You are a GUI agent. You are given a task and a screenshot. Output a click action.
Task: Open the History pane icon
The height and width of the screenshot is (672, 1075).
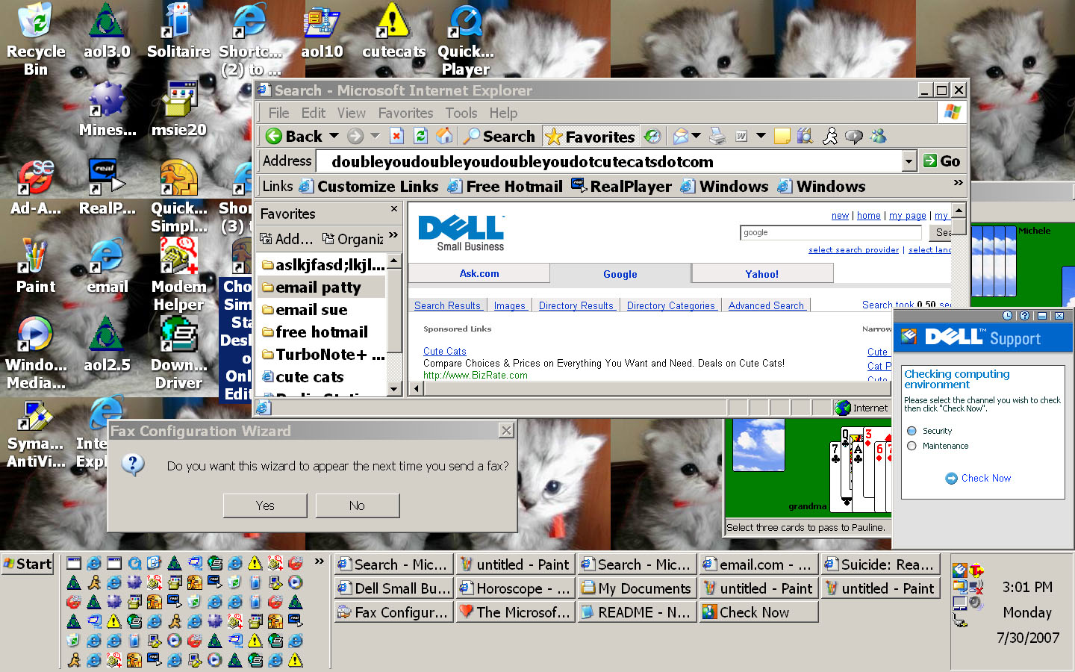tap(652, 136)
